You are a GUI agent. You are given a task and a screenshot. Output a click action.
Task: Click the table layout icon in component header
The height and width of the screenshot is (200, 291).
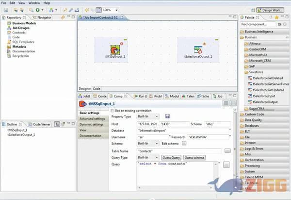226,103
